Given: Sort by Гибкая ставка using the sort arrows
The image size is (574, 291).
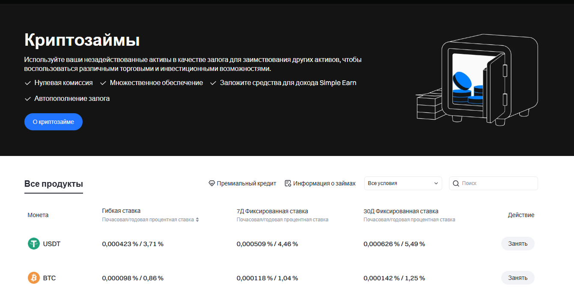Looking at the screenshot, I should point(197,219).
